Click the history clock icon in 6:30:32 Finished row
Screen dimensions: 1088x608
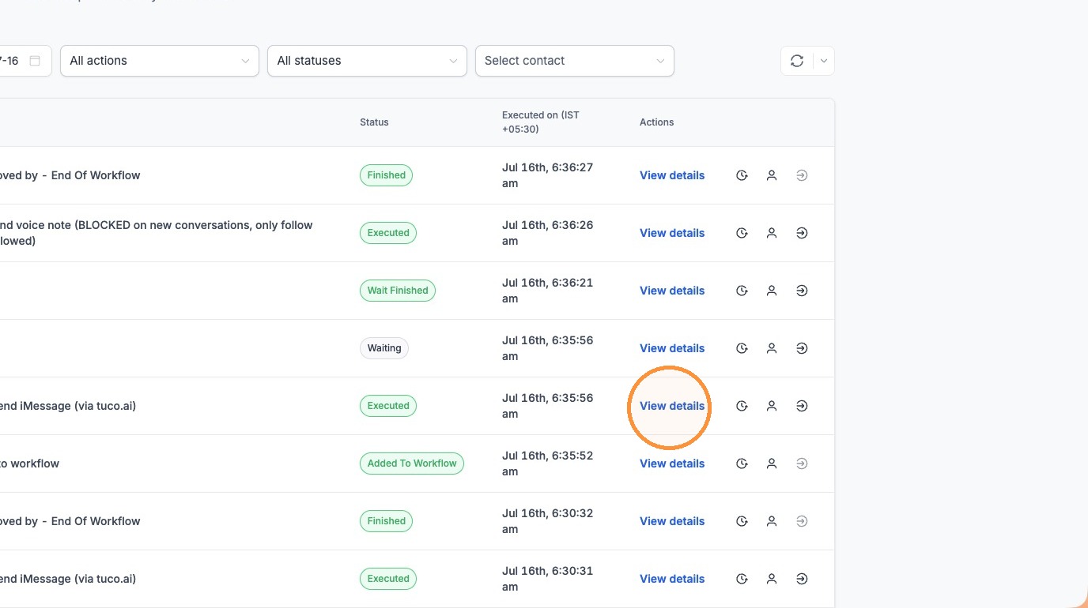(742, 521)
